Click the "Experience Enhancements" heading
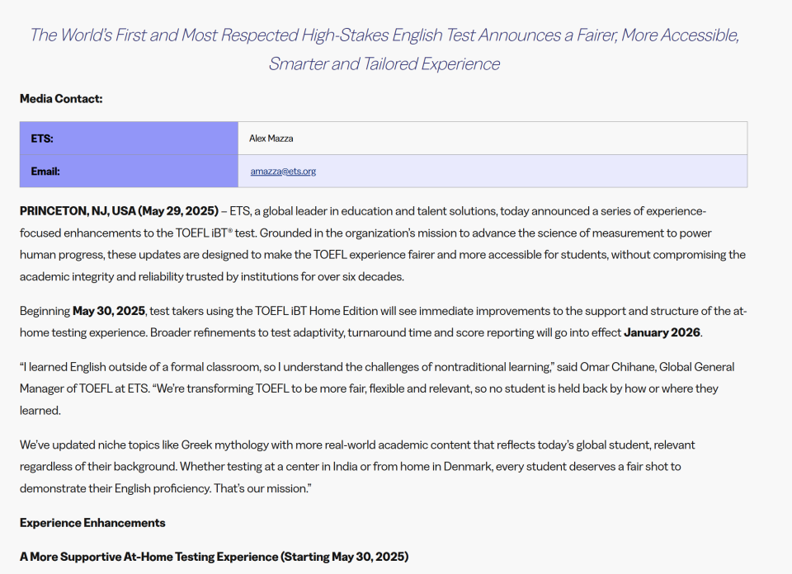This screenshot has height=574, width=792. (92, 523)
